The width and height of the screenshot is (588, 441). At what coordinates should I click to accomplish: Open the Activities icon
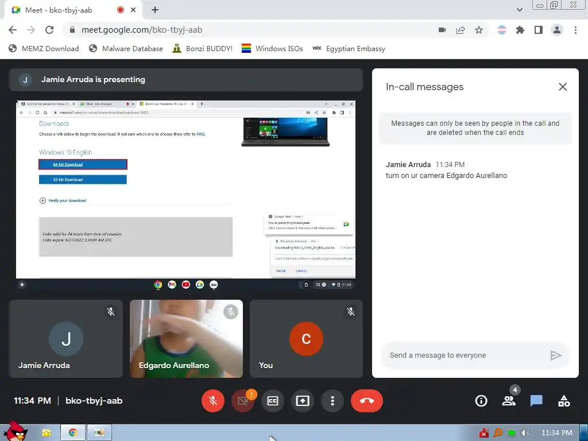click(x=564, y=401)
